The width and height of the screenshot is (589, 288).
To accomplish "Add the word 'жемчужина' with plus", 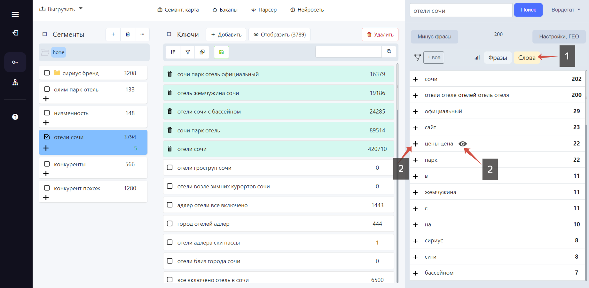I will (x=415, y=192).
